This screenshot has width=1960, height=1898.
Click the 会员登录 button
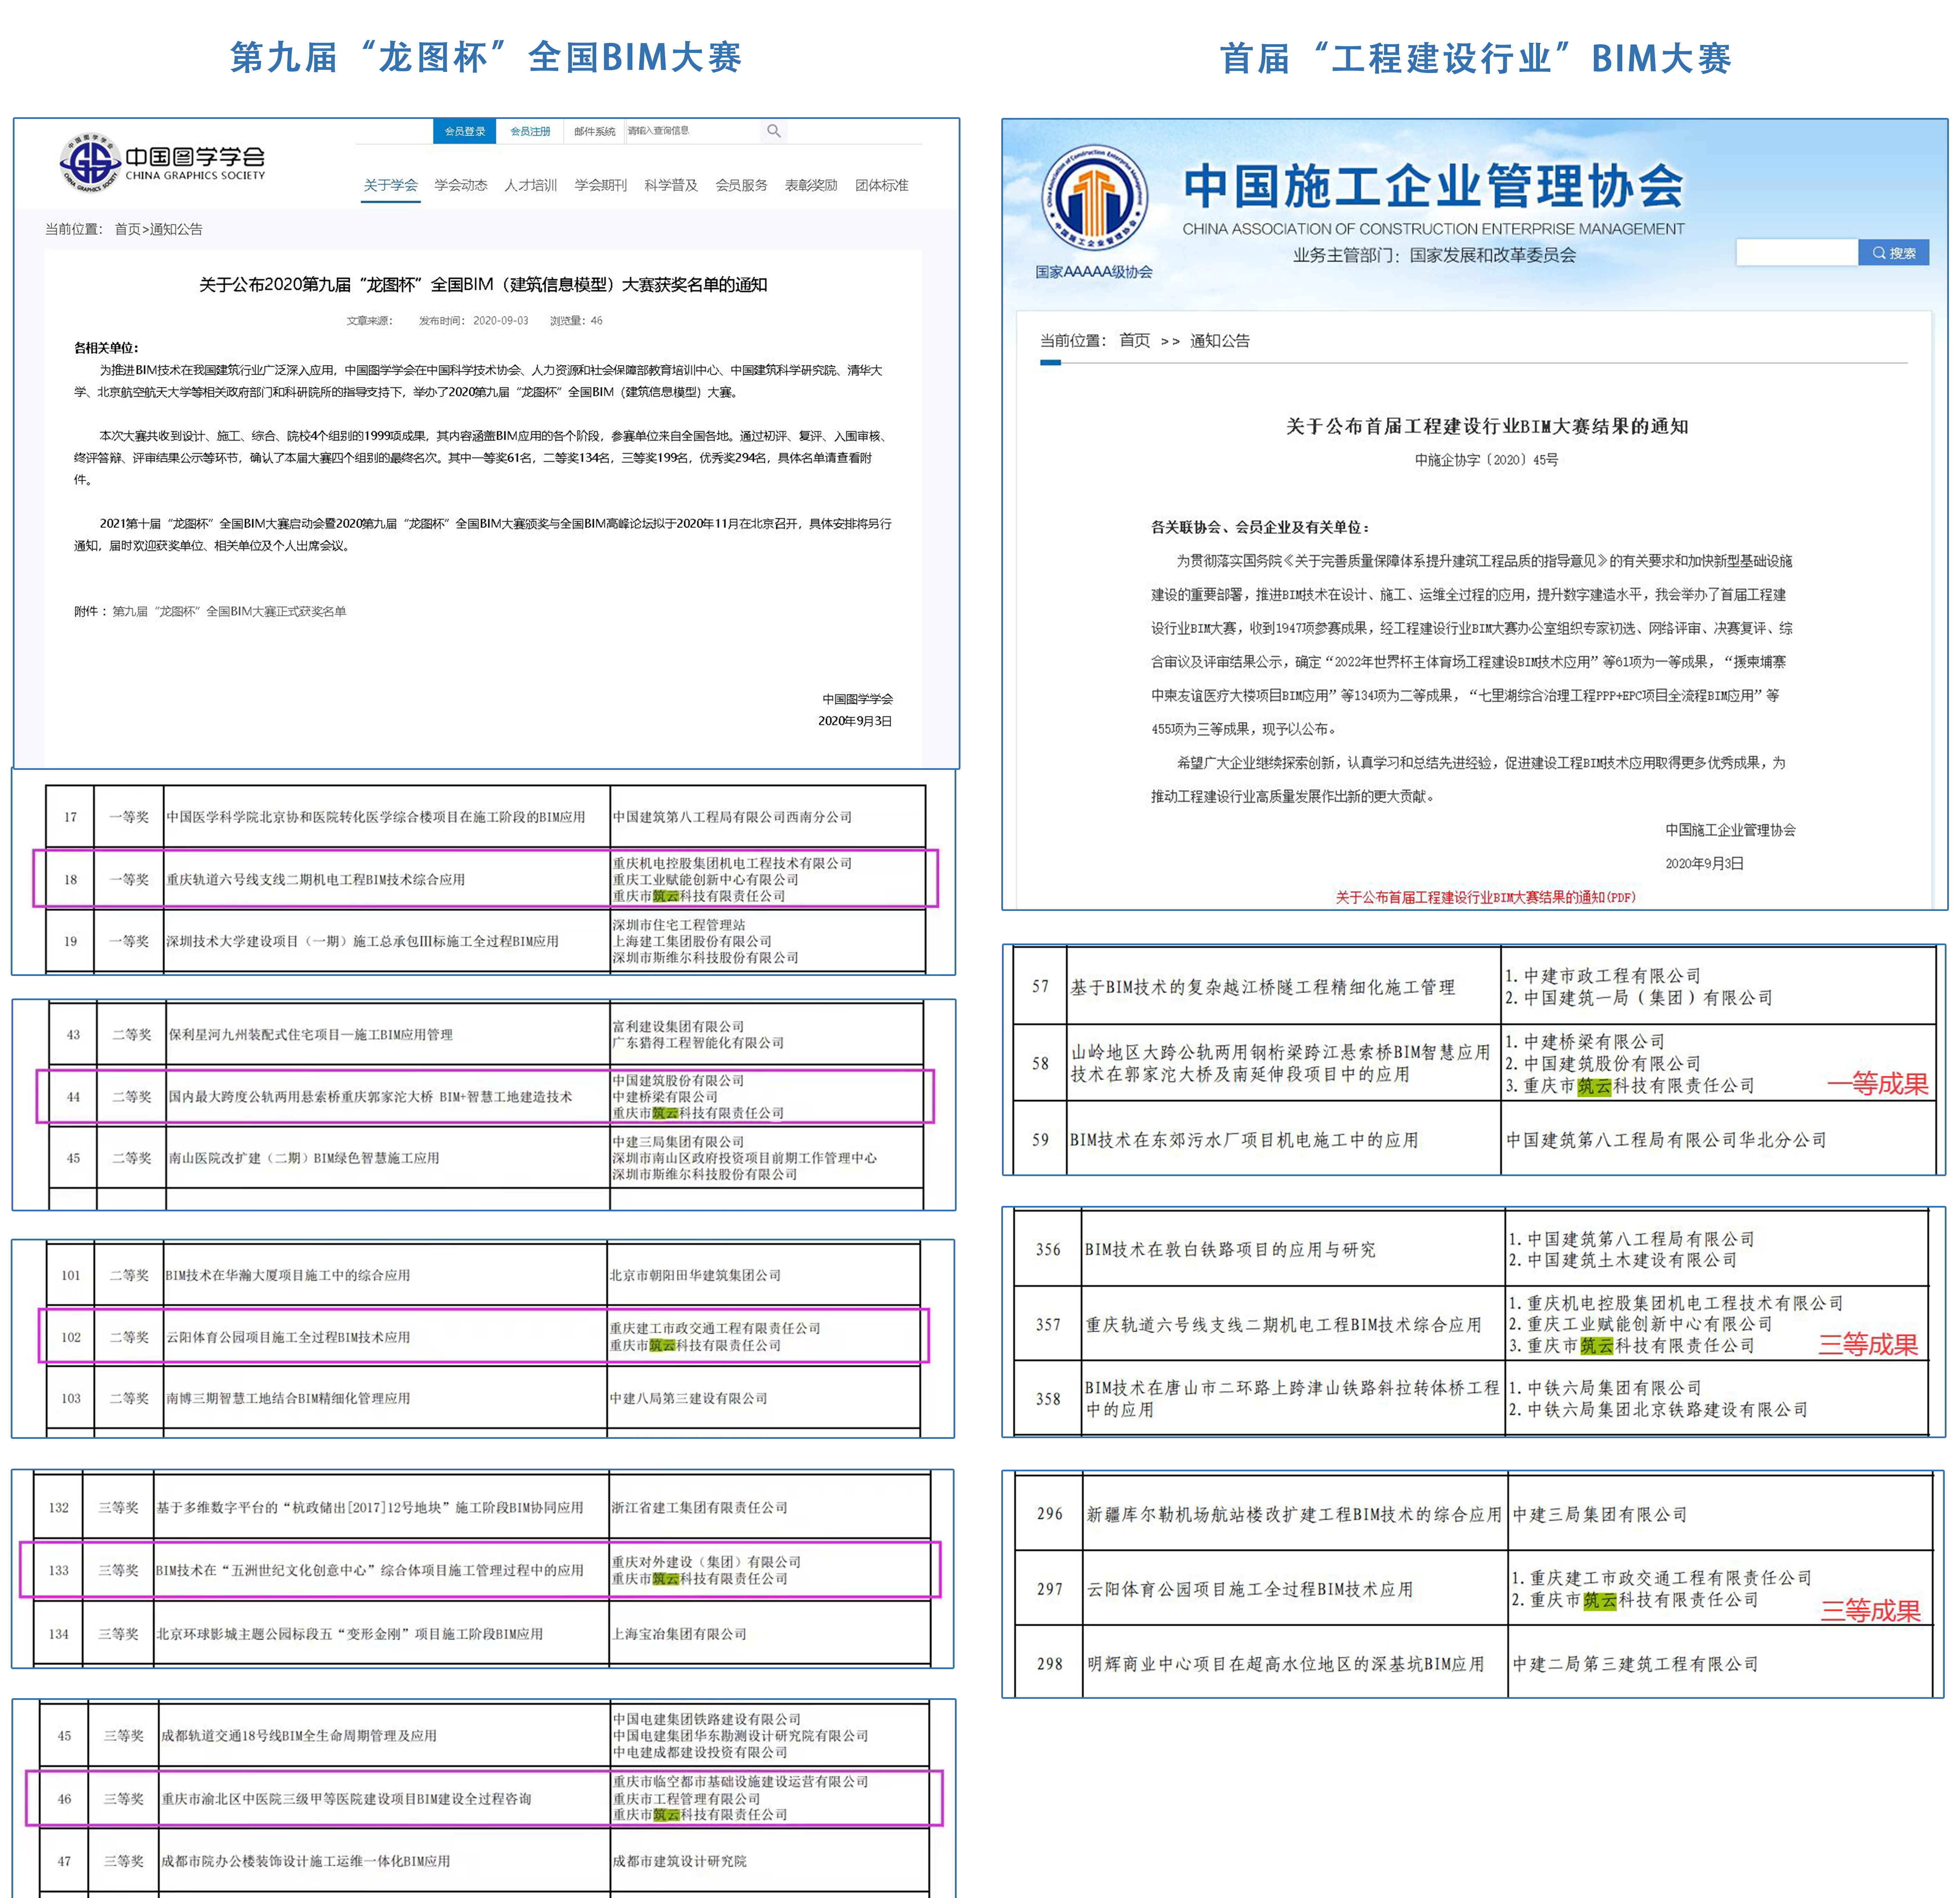pyautogui.click(x=465, y=131)
